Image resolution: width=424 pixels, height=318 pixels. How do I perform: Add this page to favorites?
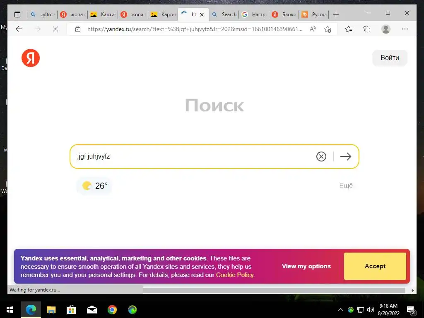pyautogui.click(x=328, y=29)
